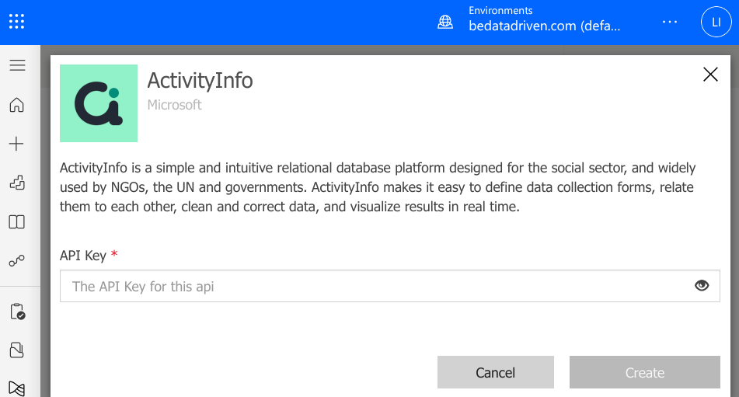Open the app launcher waffle icon
This screenshot has width=739, height=397.
[x=16, y=21]
